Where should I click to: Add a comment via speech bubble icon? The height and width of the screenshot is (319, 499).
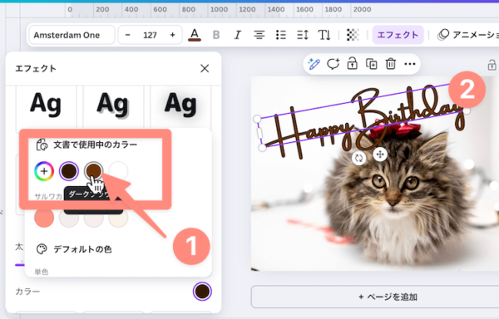pyautogui.click(x=333, y=64)
